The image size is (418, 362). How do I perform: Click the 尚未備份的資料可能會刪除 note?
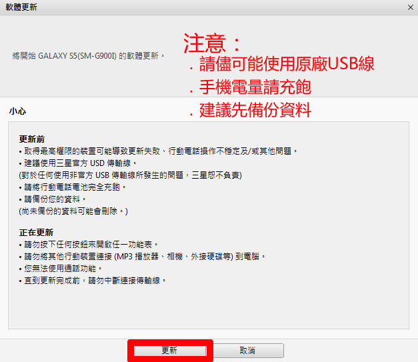[x=73, y=211]
